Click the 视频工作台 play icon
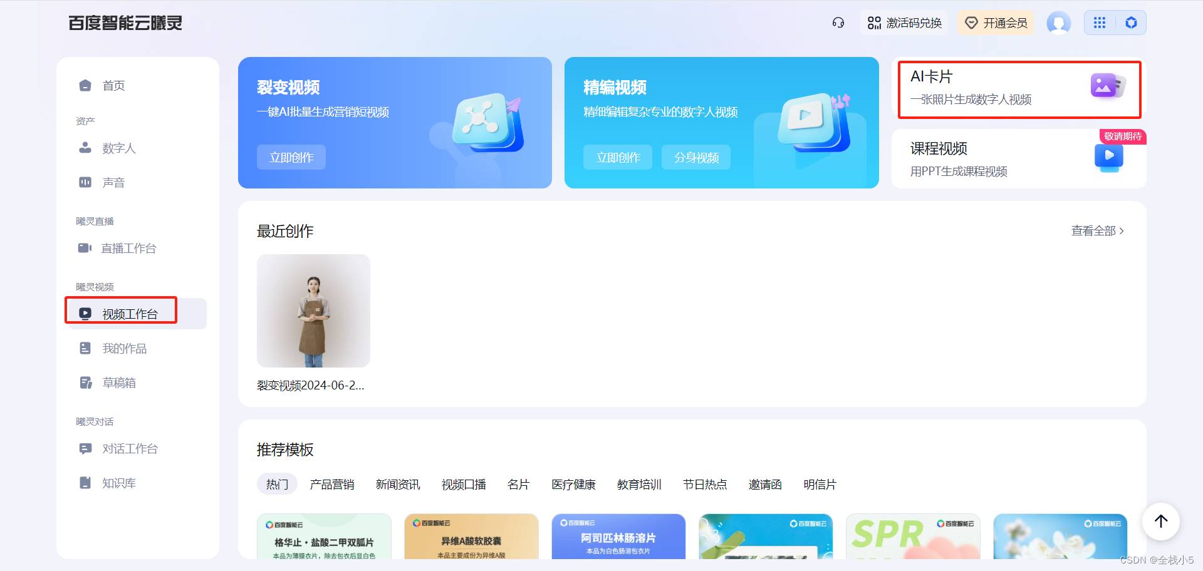The height and width of the screenshot is (571, 1203). click(x=85, y=313)
